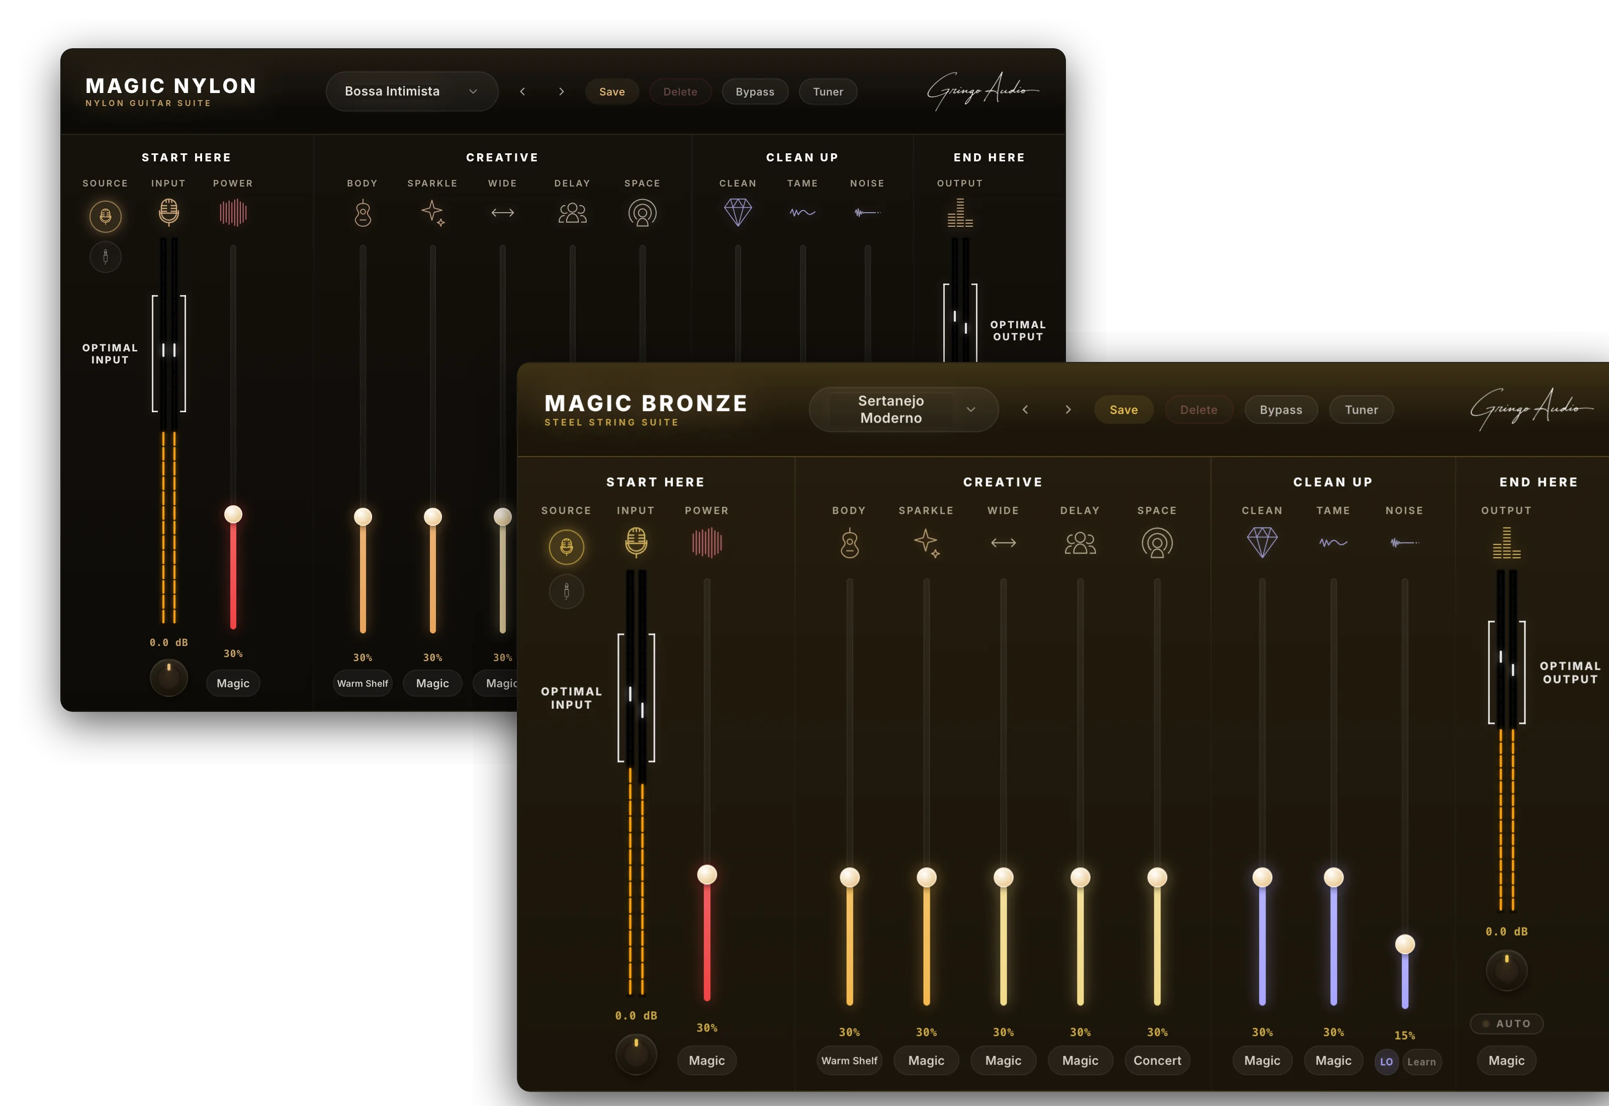Click the input gain knob in Magic Bronze
The width and height of the screenshot is (1609, 1106).
[636, 1054]
